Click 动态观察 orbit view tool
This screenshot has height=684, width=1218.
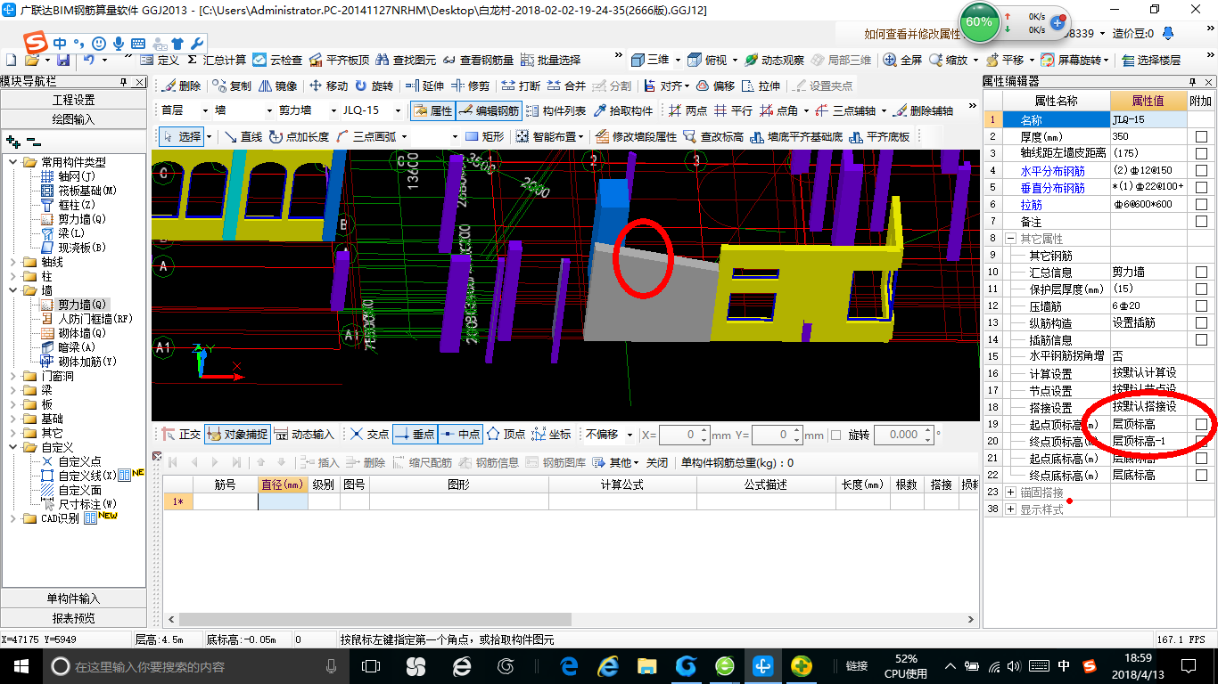coord(775,60)
